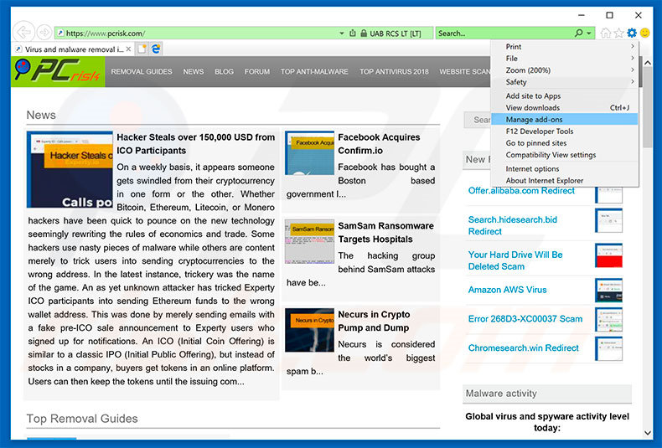Open TOP ANTI-MALWARE nav item
This screenshot has width=662, height=448.
[x=314, y=72]
